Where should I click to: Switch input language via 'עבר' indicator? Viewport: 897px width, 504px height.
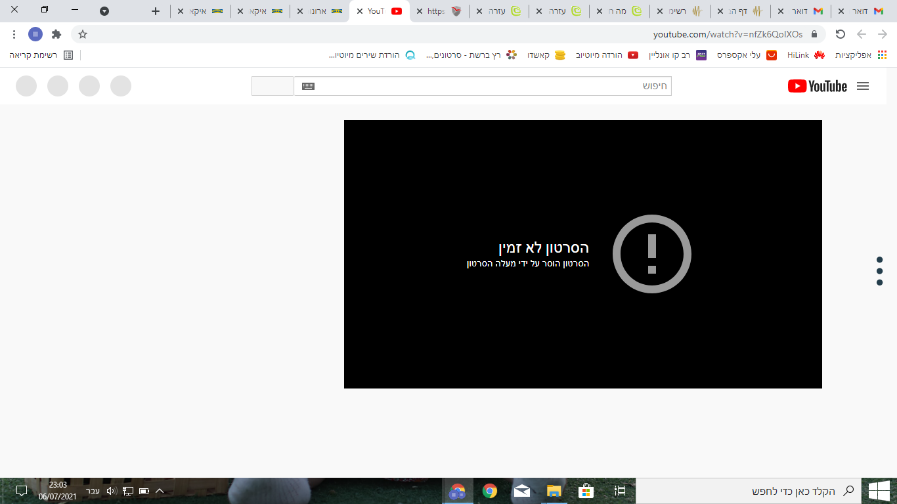click(x=93, y=491)
